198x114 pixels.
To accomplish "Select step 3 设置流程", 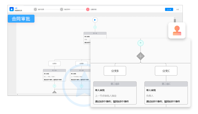I will (x=88, y=9).
